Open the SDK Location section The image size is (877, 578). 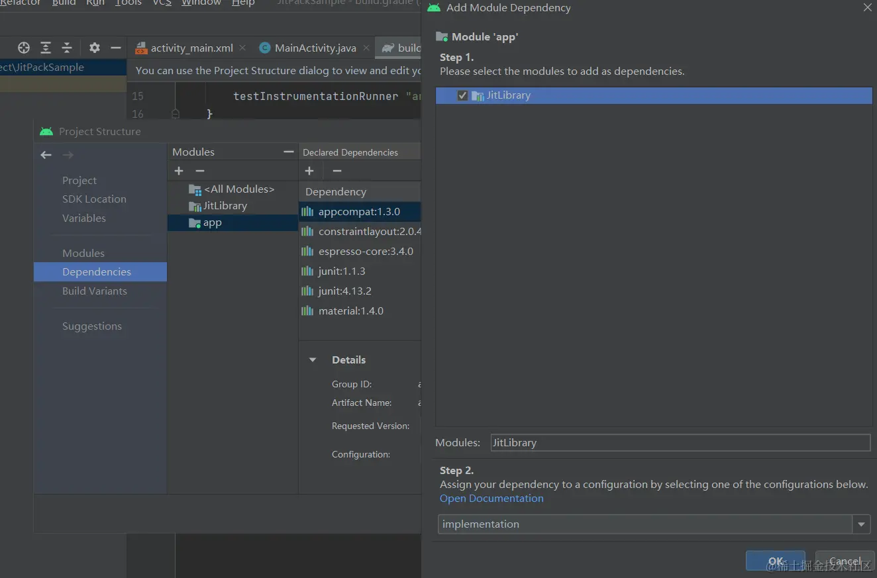(x=94, y=199)
